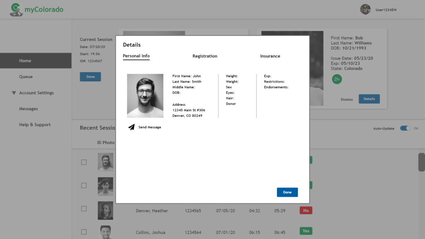Switch to the Insurance tab
The width and height of the screenshot is (425, 239).
[x=270, y=56]
